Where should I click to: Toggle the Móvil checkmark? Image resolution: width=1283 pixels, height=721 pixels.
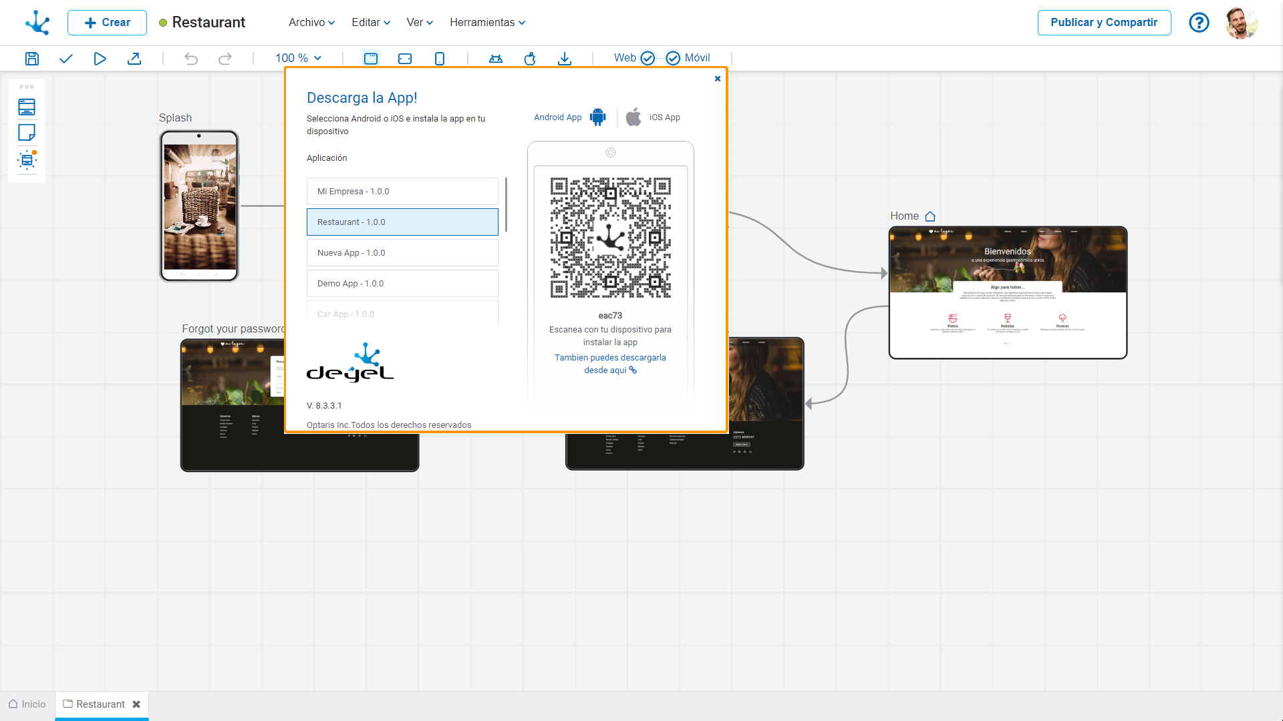pyautogui.click(x=673, y=58)
